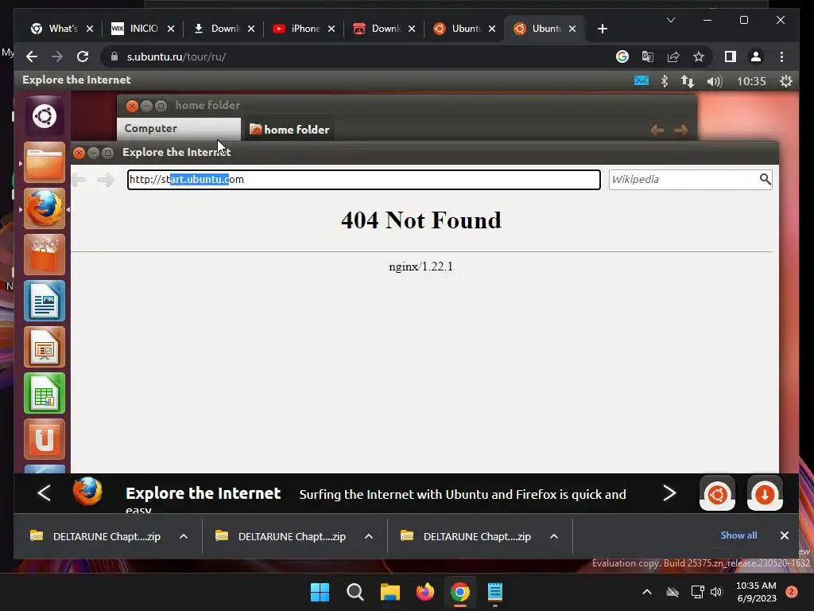This screenshot has height=611, width=814.
Task: Open Windows clock and date 6/9/2023
Action: click(x=757, y=592)
